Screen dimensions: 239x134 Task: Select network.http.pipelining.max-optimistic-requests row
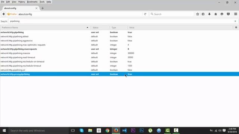119,45
